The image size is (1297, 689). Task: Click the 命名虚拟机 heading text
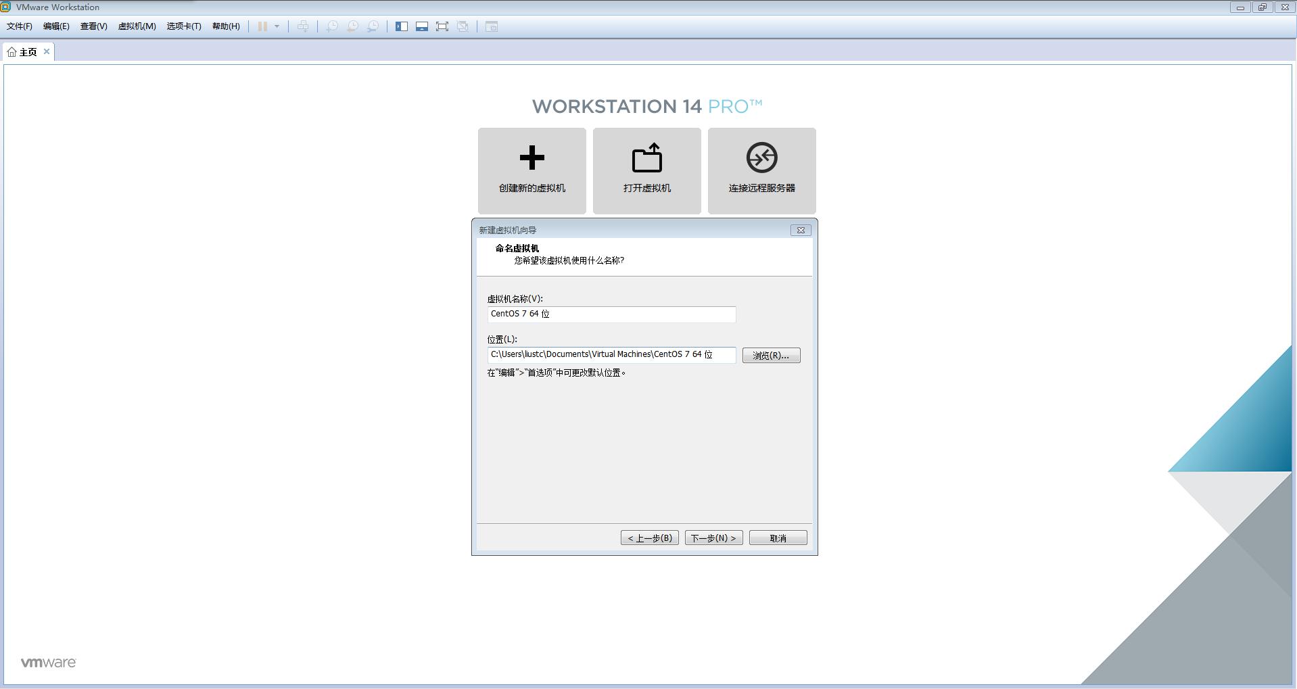coord(517,248)
